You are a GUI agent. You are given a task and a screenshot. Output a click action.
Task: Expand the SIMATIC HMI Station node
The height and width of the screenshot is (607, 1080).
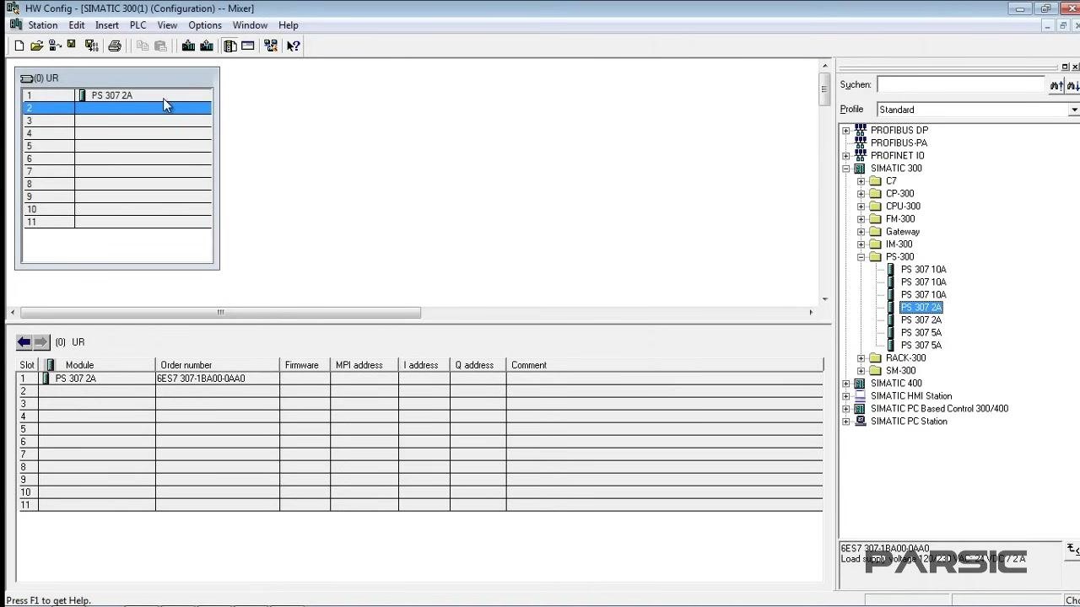[846, 396]
